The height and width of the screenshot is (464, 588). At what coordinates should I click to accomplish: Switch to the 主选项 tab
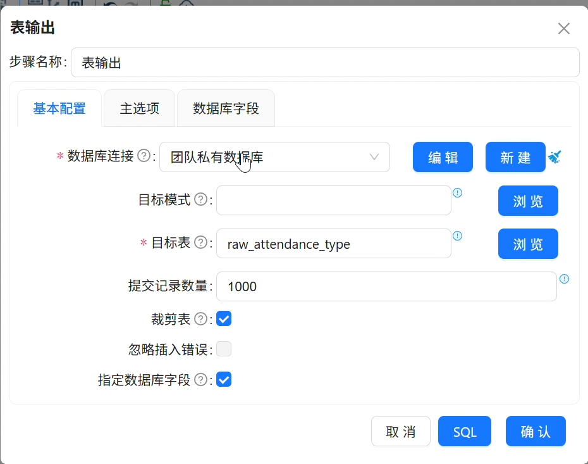coord(140,108)
